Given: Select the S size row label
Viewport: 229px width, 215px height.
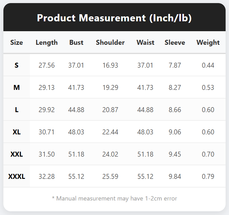Looking at the screenshot, I should [16, 65].
